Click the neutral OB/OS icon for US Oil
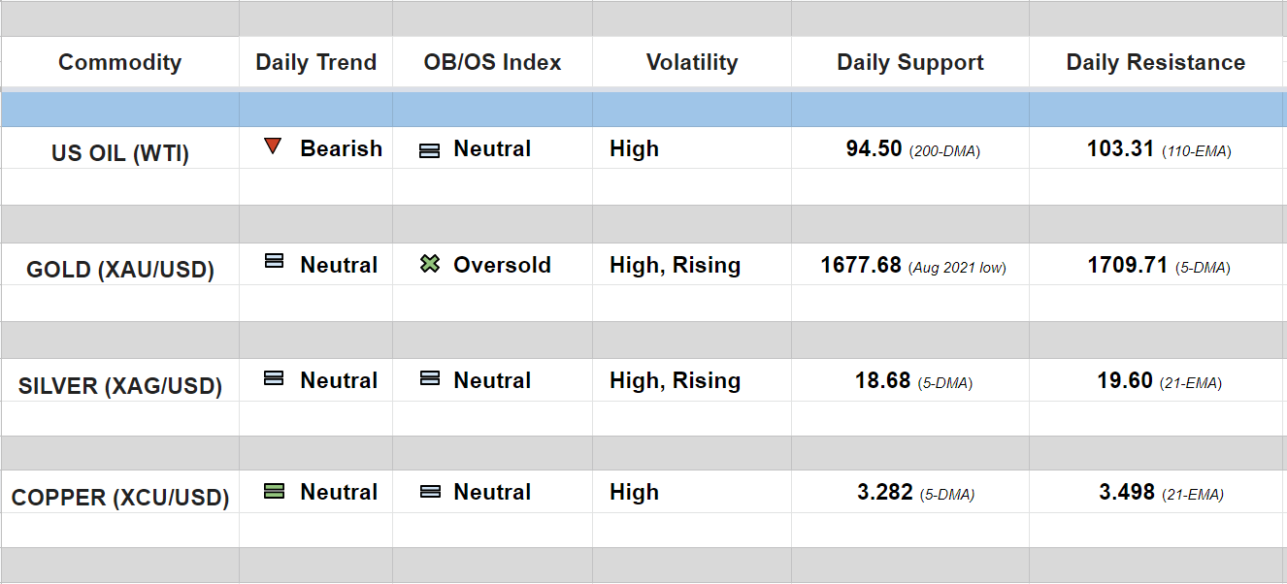The height and width of the screenshot is (584, 1287). point(429,150)
